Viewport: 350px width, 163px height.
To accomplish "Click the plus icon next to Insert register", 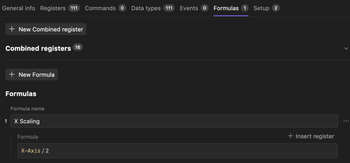I will pyautogui.click(x=291, y=136).
